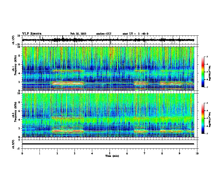Click the ch.2 spectrogram "8" kHz tick label
This screenshot has width=222, height=172.
click(20, 102)
